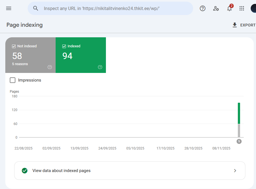
Task: Click the EXPORT button label
Action: click(248, 25)
